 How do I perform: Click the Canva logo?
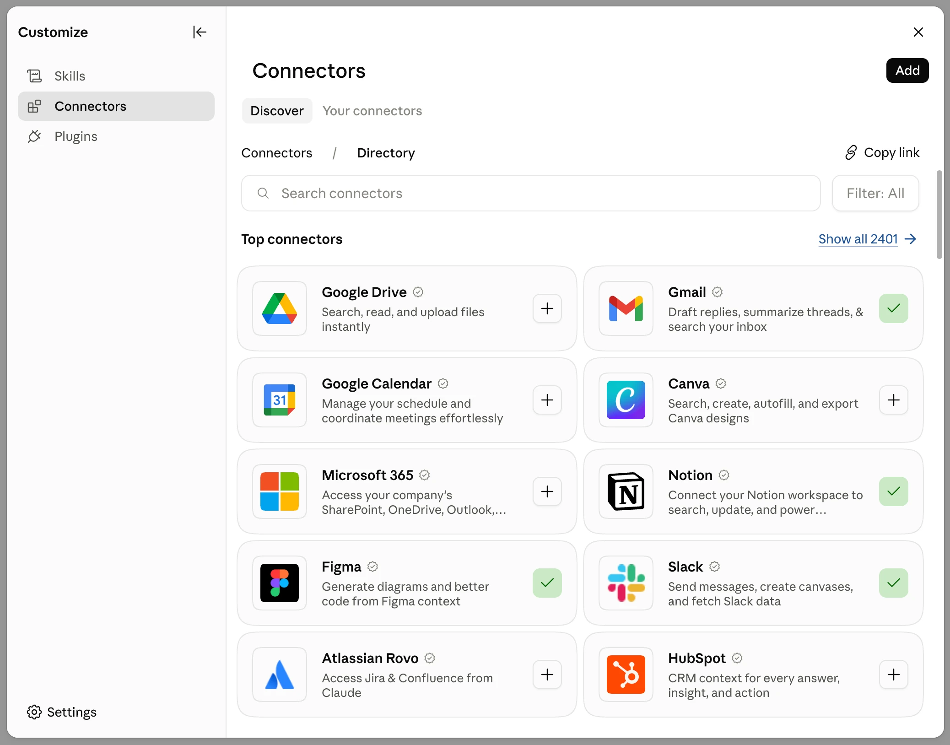(626, 400)
